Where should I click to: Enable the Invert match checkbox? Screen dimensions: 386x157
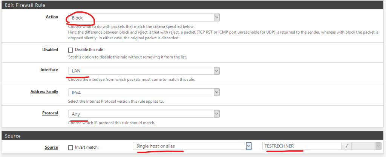tap(70, 148)
